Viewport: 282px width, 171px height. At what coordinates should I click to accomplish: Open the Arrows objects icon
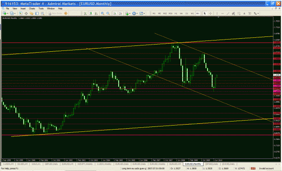(255, 13)
